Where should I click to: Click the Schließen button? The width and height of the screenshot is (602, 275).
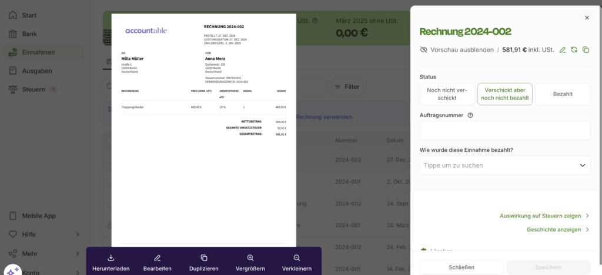[461, 267]
